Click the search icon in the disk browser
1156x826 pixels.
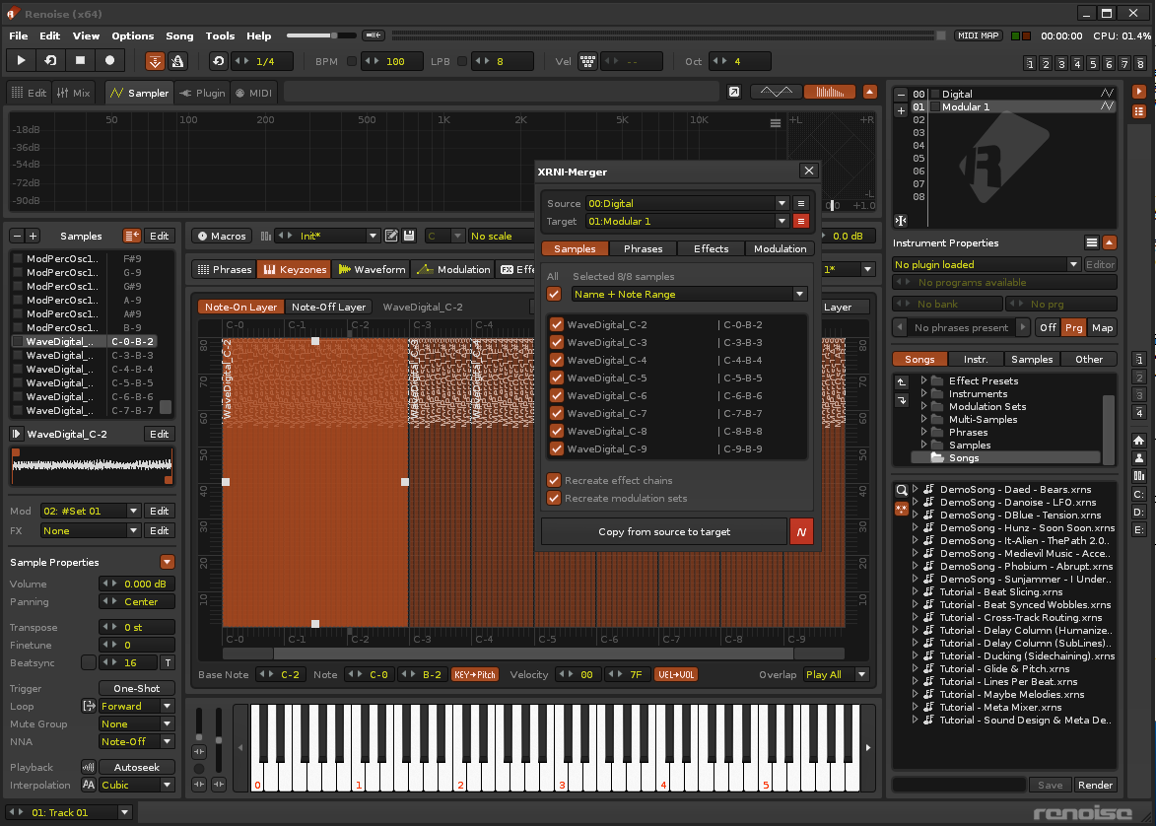coord(901,490)
